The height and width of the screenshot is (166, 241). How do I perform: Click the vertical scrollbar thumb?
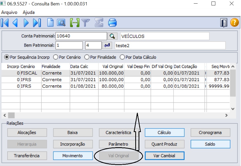click(233, 83)
